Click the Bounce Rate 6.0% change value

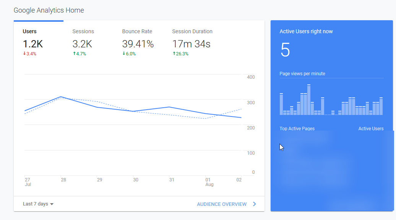coord(129,54)
